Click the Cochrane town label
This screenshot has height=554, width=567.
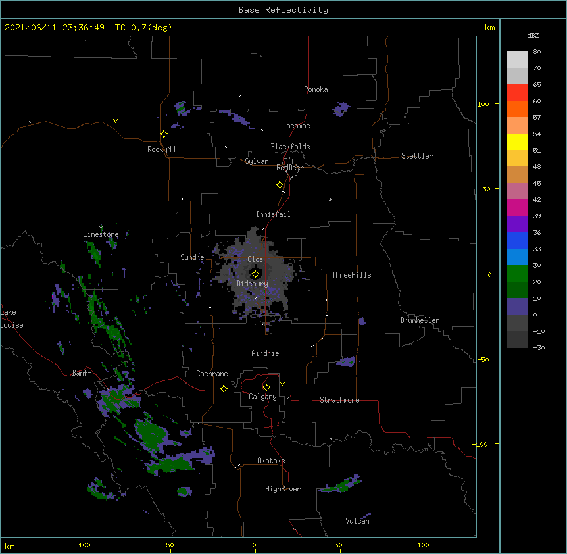[212, 374]
